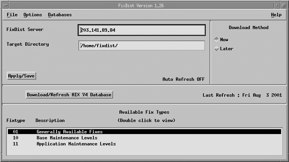
Task: Focus the Target Directory path field
Action: pos(142,46)
